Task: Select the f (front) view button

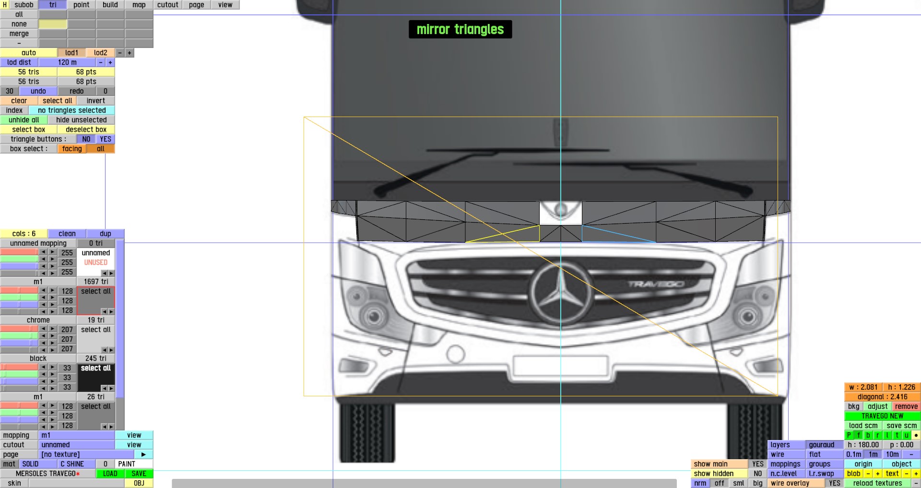Action: 859,435
